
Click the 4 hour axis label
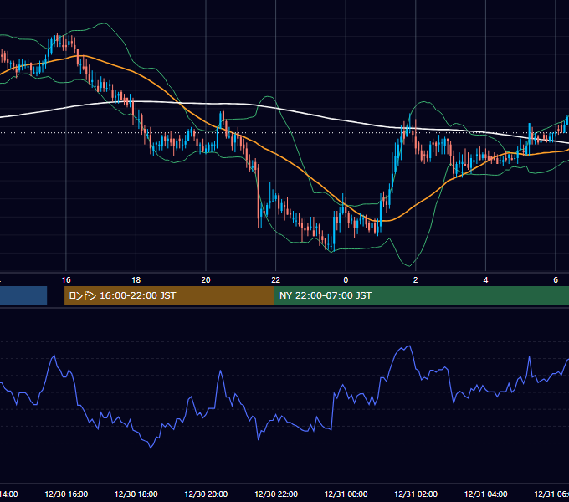click(485, 280)
